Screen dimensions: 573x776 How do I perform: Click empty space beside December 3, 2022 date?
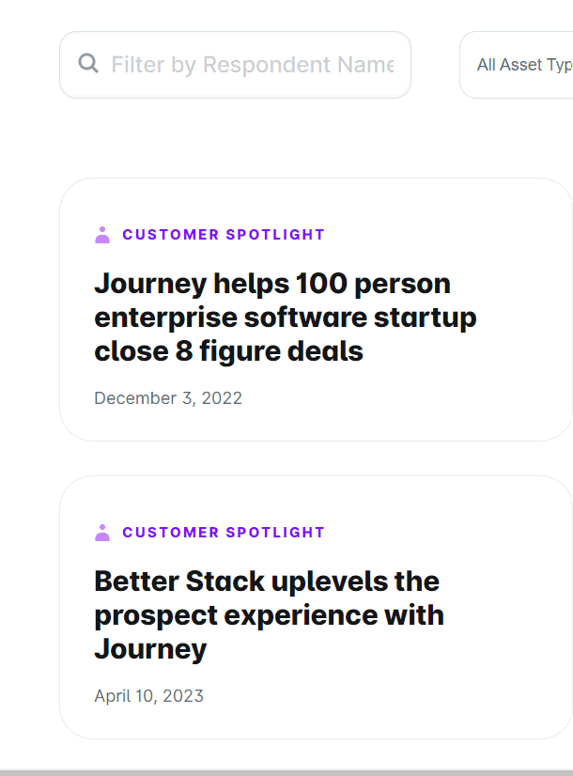(395, 398)
